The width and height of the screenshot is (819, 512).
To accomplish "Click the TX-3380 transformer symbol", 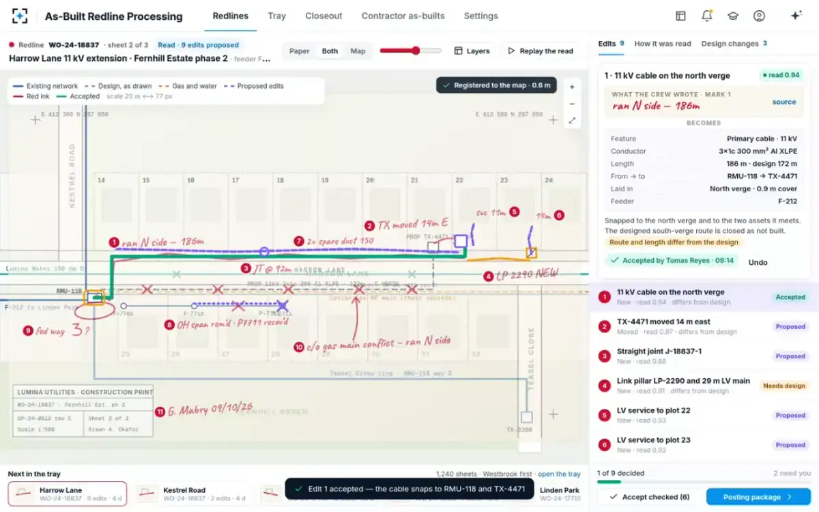I will (x=526, y=416).
